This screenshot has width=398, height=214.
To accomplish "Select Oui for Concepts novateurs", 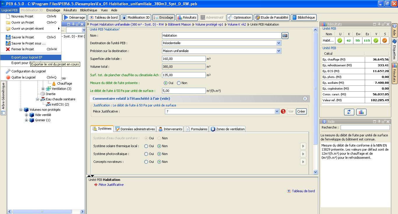I will [x=146, y=162].
